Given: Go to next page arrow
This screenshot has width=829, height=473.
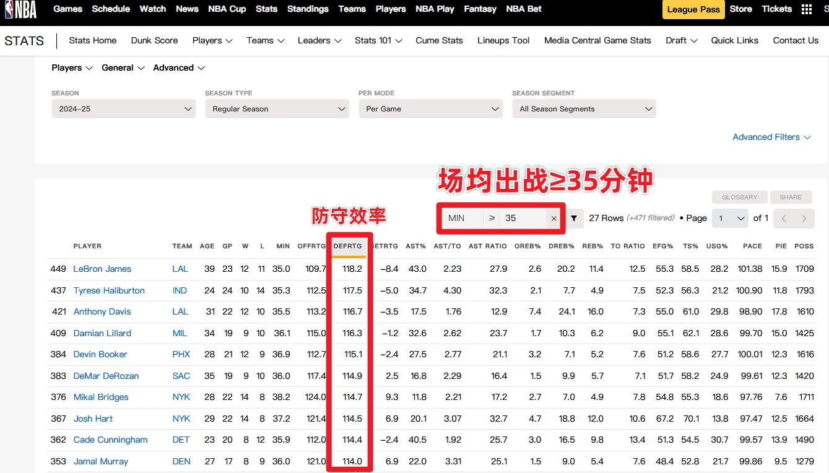Looking at the screenshot, I should 804,219.
